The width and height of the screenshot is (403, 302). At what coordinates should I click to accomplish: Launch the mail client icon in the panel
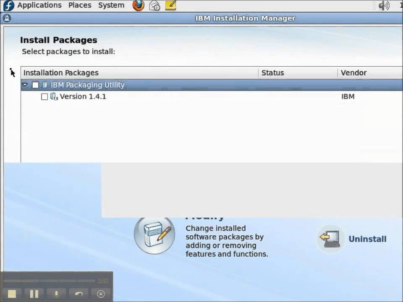tap(155, 5)
